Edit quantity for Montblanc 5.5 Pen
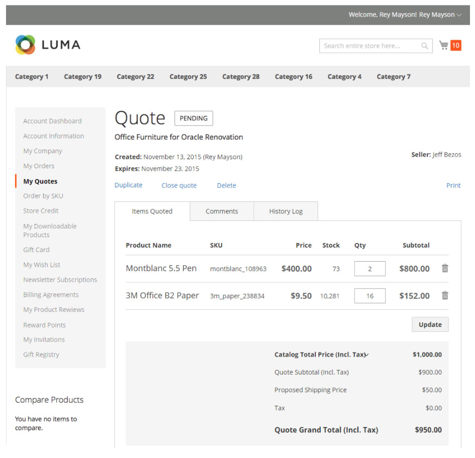 click(x=370, y=269)
